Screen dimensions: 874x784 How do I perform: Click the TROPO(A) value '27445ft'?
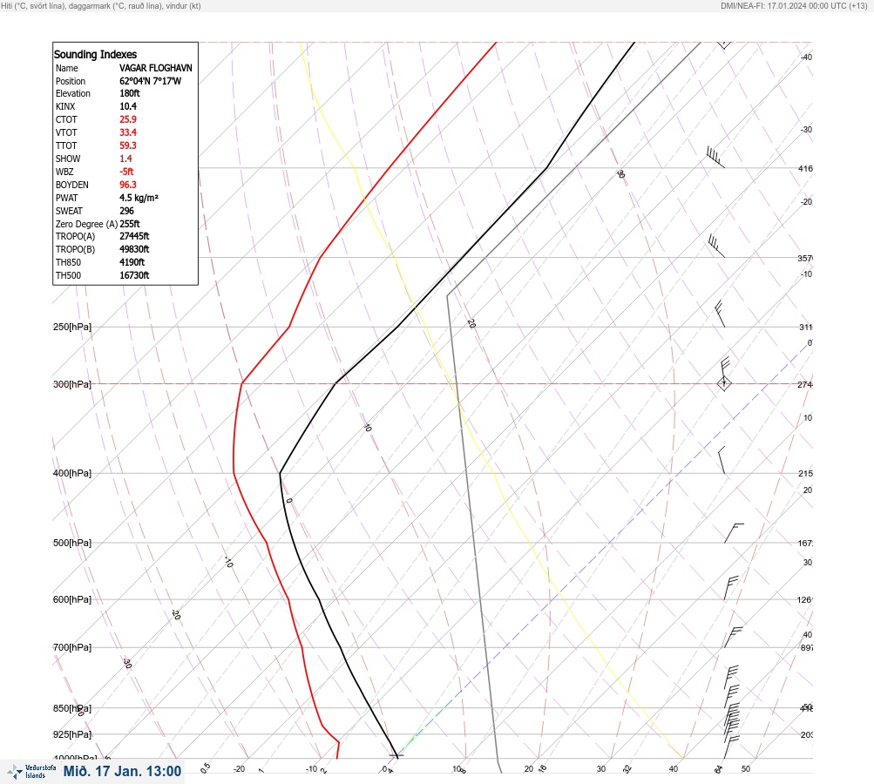tap(134, 236)
